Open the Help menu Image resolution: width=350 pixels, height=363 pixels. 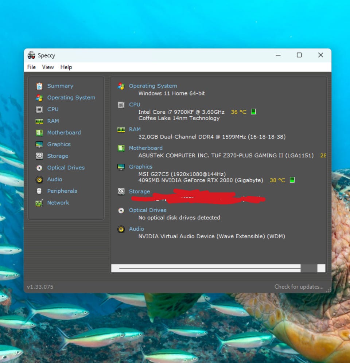66,67
